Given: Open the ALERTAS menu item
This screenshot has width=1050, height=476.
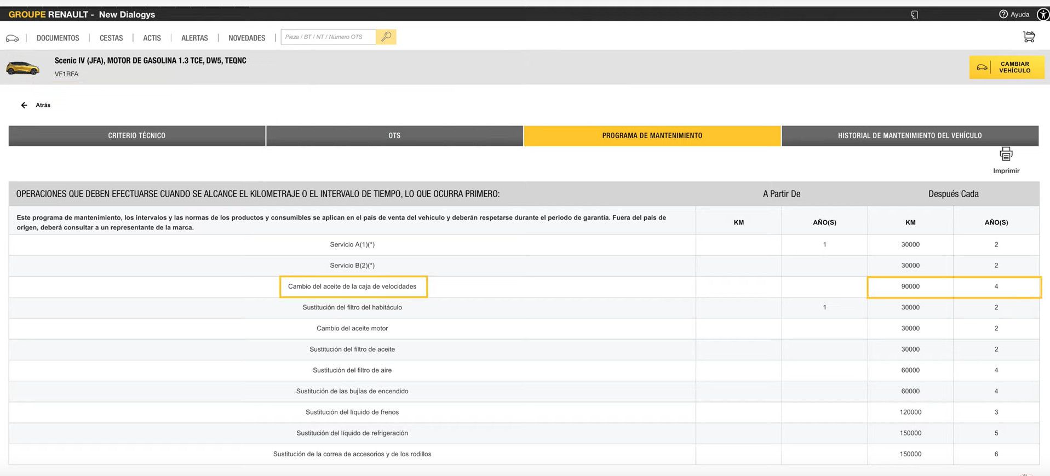Looking at the screenshot, I should 194,38.
